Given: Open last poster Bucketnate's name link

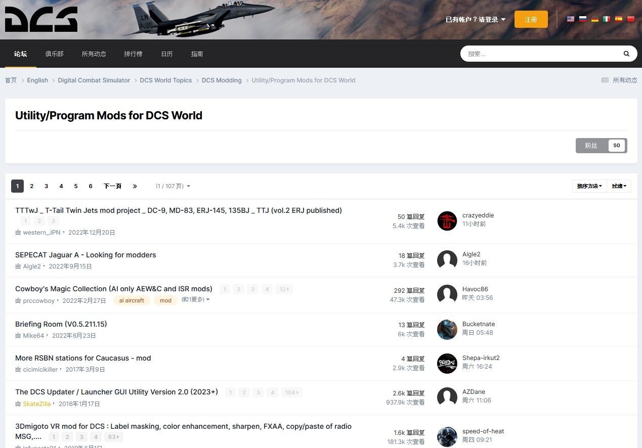Looking at the screenshot, I should pos(479,324).
